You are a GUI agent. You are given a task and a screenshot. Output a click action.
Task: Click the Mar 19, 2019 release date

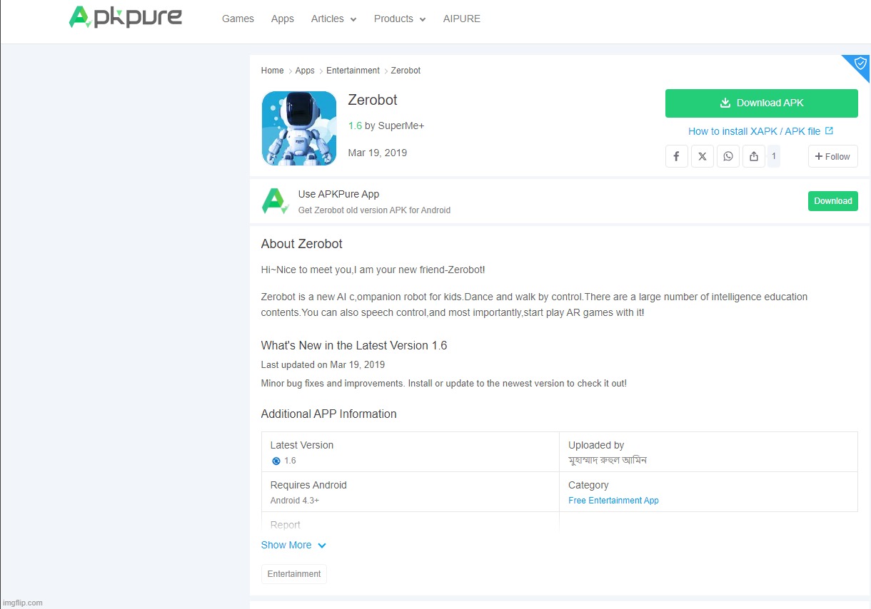[378, 153]
